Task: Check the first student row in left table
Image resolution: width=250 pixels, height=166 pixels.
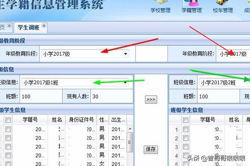Action: 8,129
